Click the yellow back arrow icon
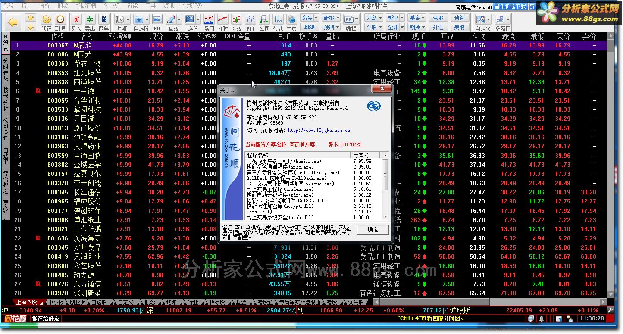The width and height of the screenshot is (623, 334). [x=14, y=22]
